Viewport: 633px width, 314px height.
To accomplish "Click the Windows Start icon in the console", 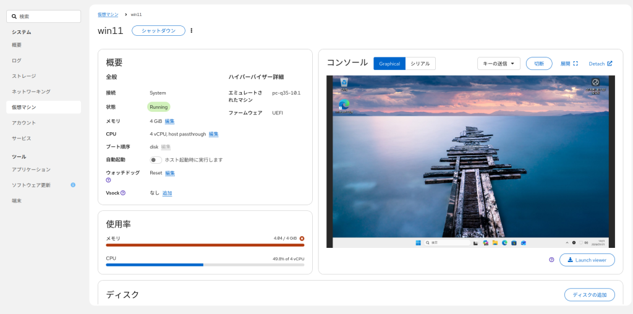I will (x=418, y=243).
